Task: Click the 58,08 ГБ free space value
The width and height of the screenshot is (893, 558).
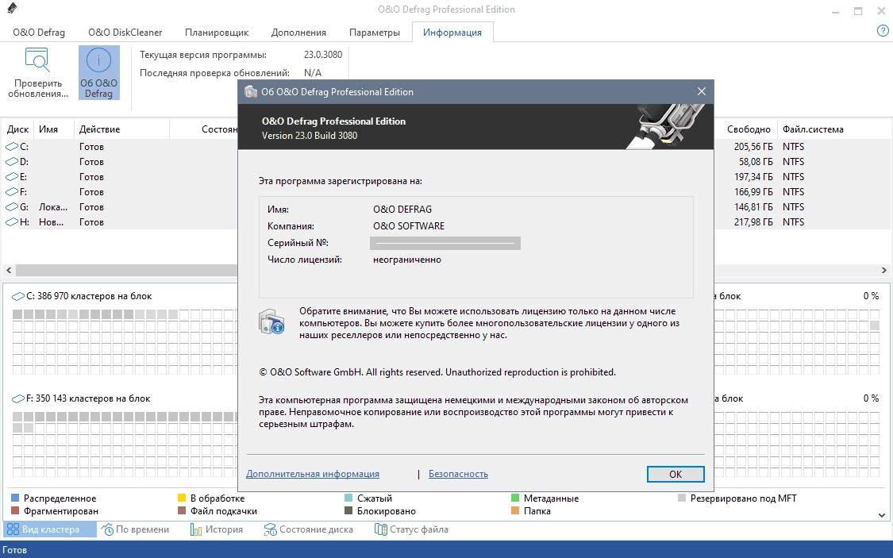Action: tap(756, 162)
